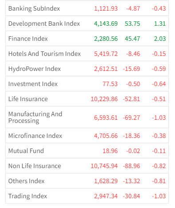The height and width of the screenshot is (208, 175).
Task: Select the Others Index row
Action: click(87, 181)
